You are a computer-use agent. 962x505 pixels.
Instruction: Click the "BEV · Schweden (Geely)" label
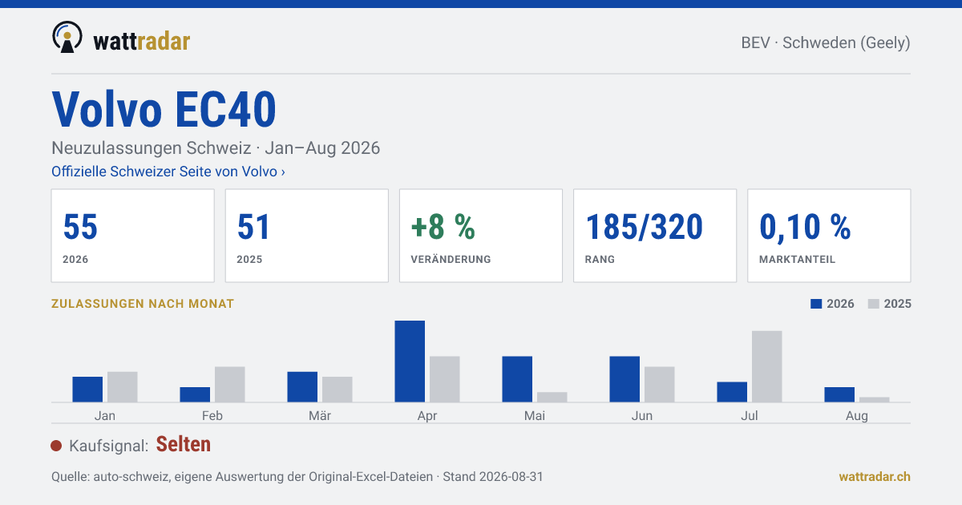pyautogui.click(x=826, y=42)
